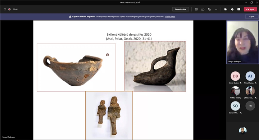This screenshot has width=259, height=140.
Task: Show the +45 more participants
Action: [250, 106]
